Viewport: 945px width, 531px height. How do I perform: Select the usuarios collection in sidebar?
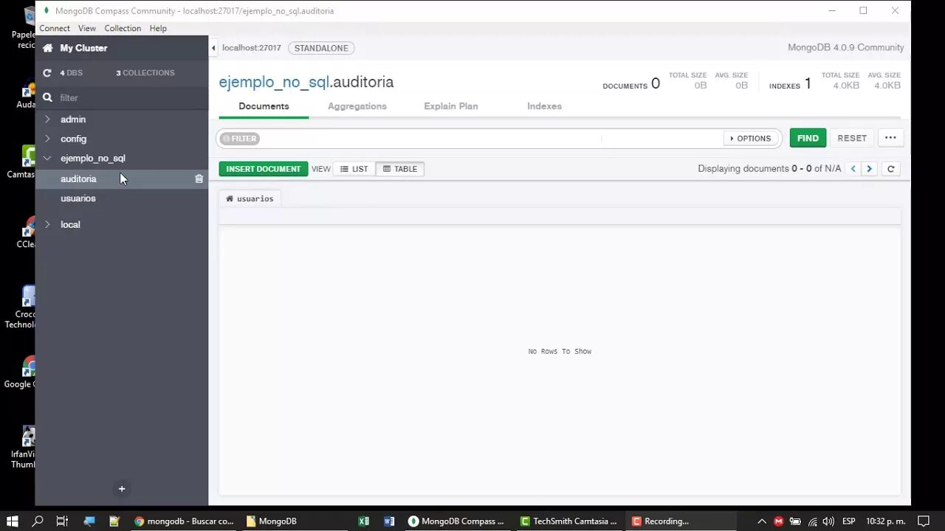122,198
